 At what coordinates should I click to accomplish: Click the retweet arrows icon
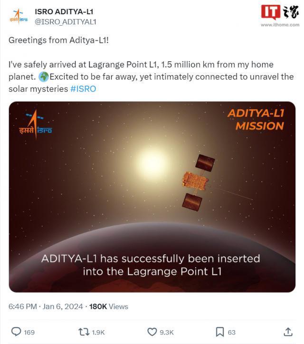coord(84,332)
